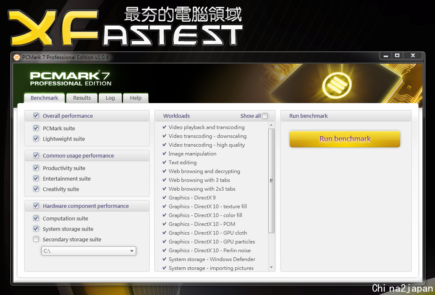Viewport: 435px width, 295px height.
Task: Select 'System storage - importing pictures' workload
Action: pos(211,268)
